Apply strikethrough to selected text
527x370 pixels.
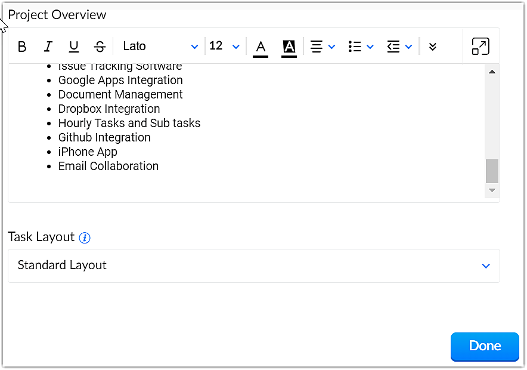100,47
